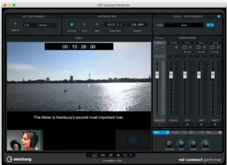Click the 'Connected to' status text
This screenshot has height=165, width=227.
tap(112, 160)
